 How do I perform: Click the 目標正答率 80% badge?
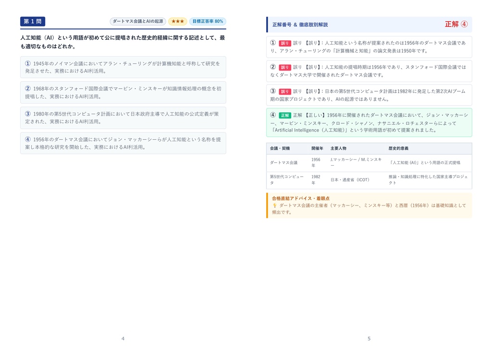208,21
